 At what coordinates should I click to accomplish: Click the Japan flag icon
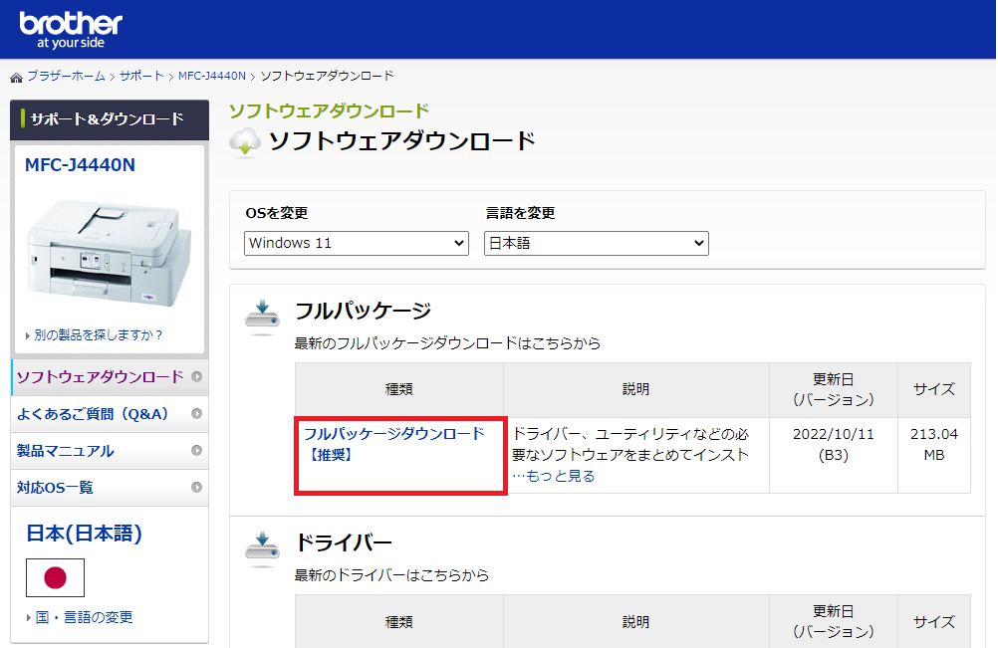coord(55,577)
